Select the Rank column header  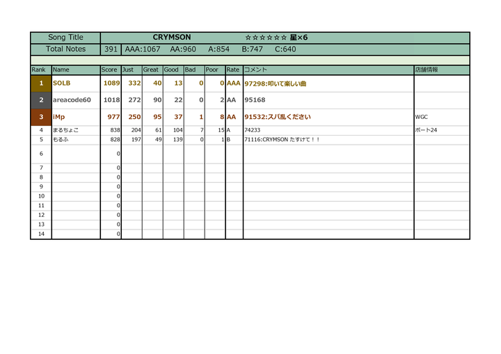[41, 70]
